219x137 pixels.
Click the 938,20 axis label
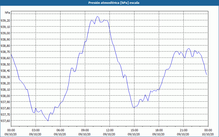coord(5,83)
